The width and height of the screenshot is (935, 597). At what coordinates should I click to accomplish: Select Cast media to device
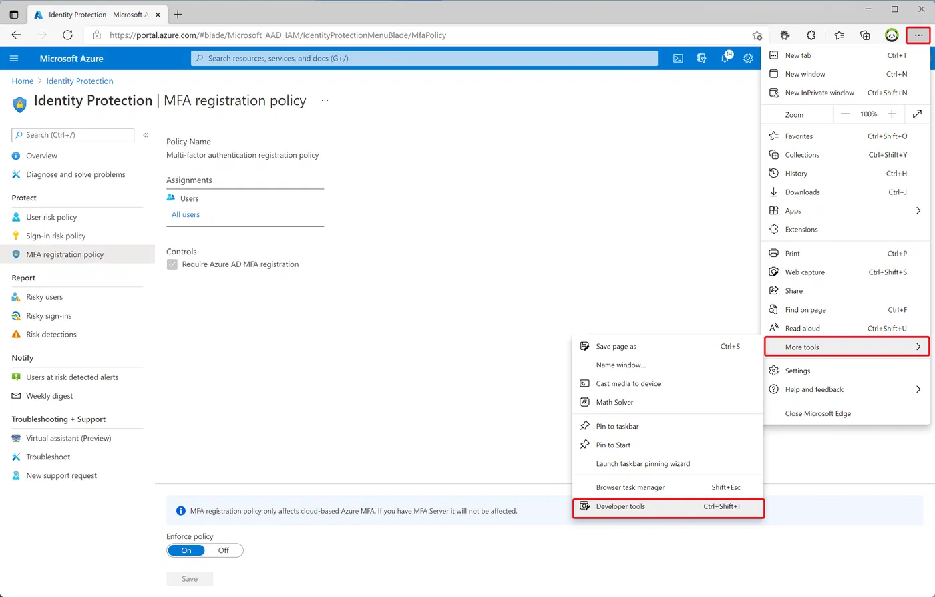tap(668, 383)
